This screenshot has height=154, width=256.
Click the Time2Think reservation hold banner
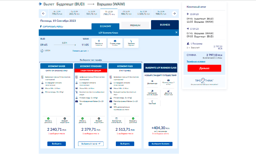pyautogui.click(x=204, y=82)
